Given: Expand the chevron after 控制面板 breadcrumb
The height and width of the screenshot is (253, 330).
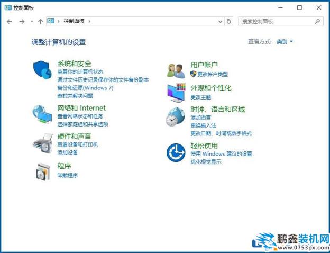Looking at the screenshot, I should (x=89, y=21).
